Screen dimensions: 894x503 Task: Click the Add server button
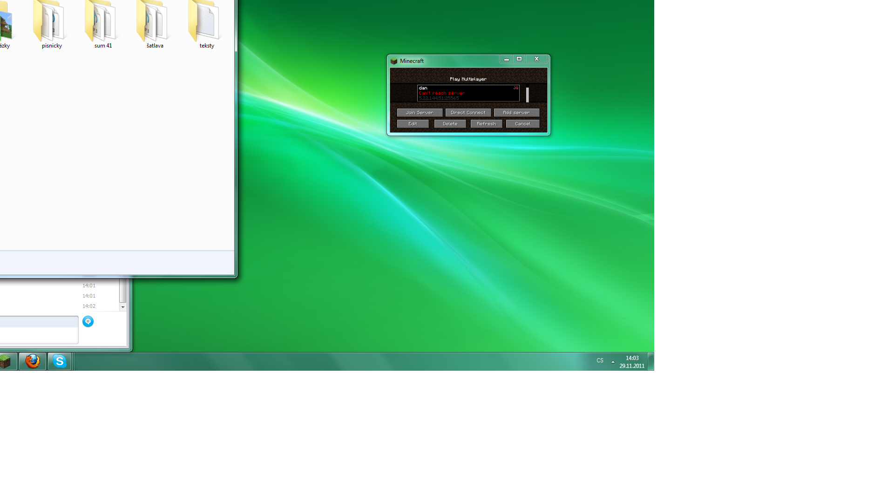pyautogui.click(x=516, y=113)
